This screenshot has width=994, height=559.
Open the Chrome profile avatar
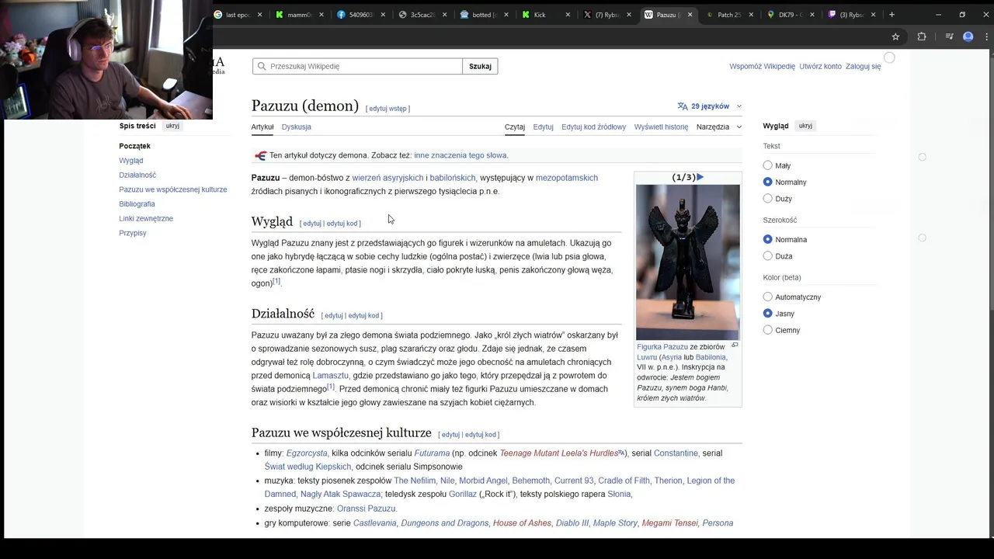coord(968,36)
